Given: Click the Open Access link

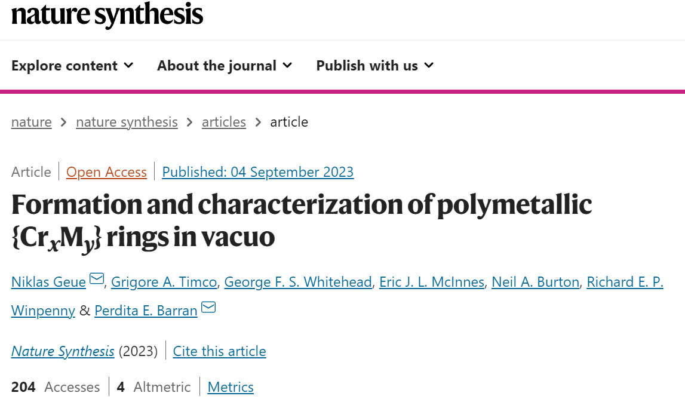Looking at the screenshot, I should [106, 172].
